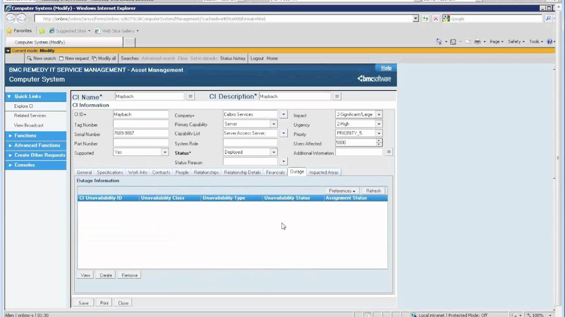Image resolution: width=565 pixels, height=317 pixels.
Task: Open the Favorites star button
Action: click(19, 31)
